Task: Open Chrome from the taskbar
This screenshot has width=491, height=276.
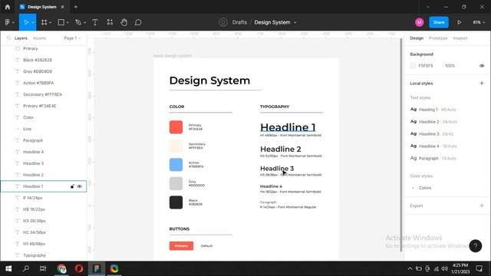Action: click(x=61, y=268)
